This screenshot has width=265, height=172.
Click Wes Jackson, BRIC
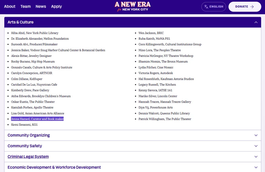151,33
